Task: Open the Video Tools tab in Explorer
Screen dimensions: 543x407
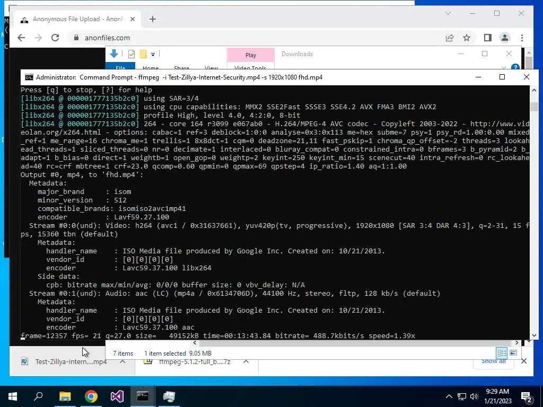Action: coord(250,66)
